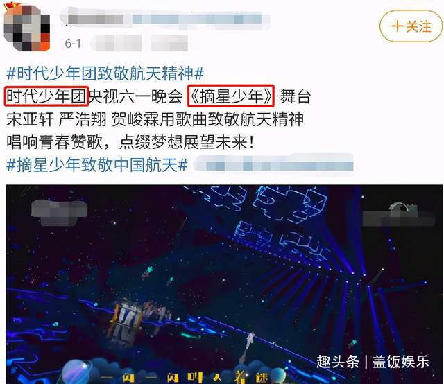
Task: Click the blurred link after the second hashtag
Action: click(x=275, y=165)
